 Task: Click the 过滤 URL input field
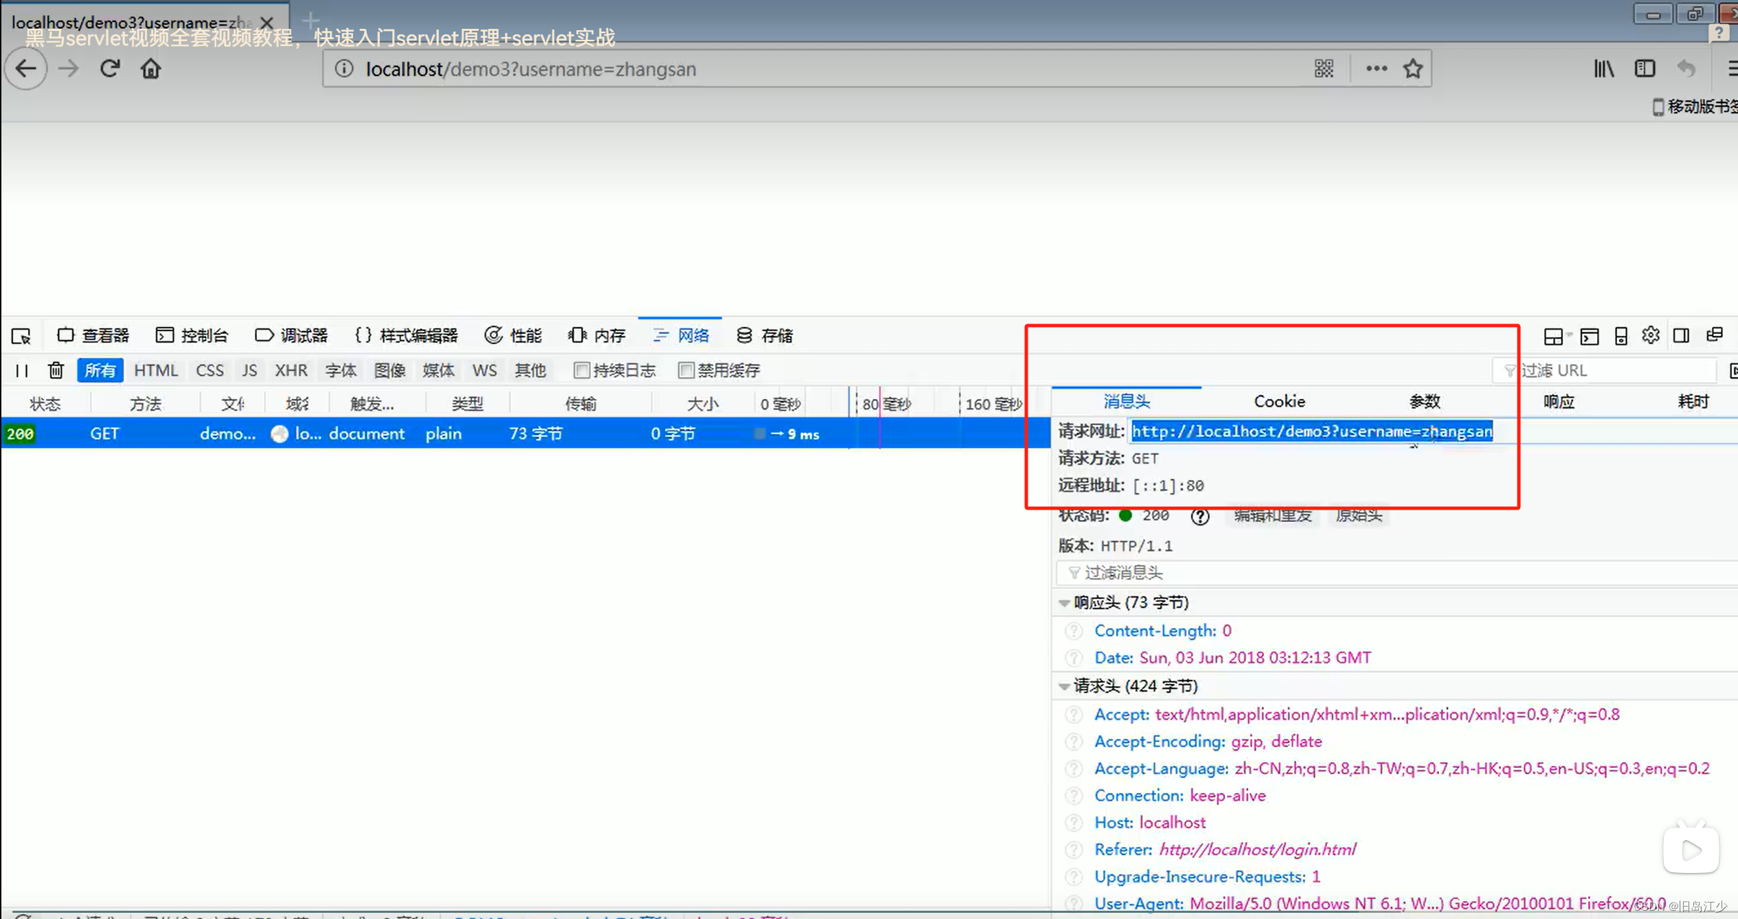pyautogui.click(x=1604, y=371)
